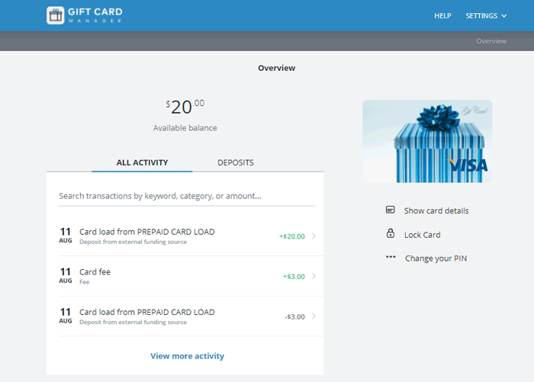This screenshot has height=382, width=534.
Task: Click the card details icon
Action: 391,210
